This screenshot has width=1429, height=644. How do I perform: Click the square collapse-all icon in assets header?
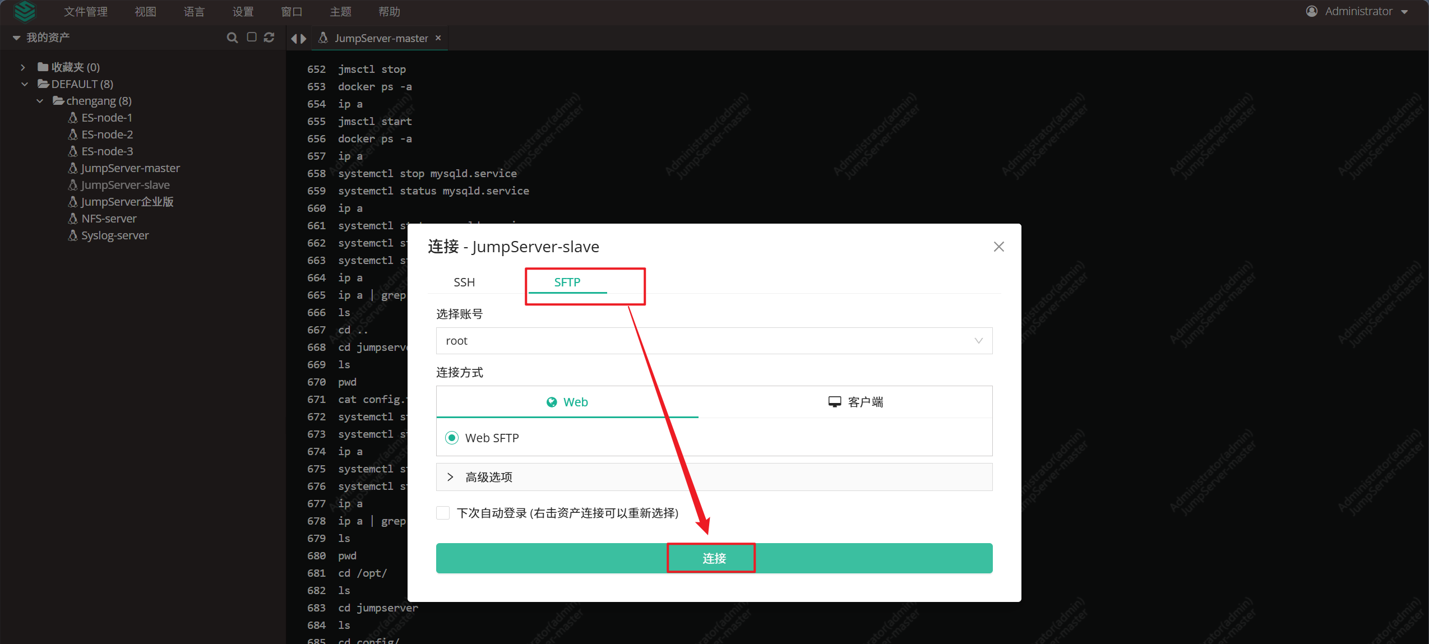point(252,37)
